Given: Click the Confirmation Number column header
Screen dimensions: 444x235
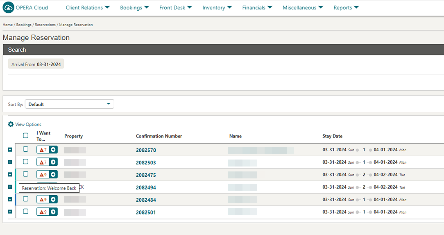Looking at the screenshot, I should [x=159, y=136].
